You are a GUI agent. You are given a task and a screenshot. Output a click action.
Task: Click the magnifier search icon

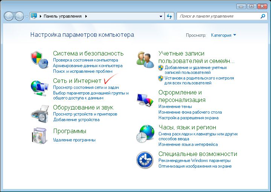click(263, 16)
